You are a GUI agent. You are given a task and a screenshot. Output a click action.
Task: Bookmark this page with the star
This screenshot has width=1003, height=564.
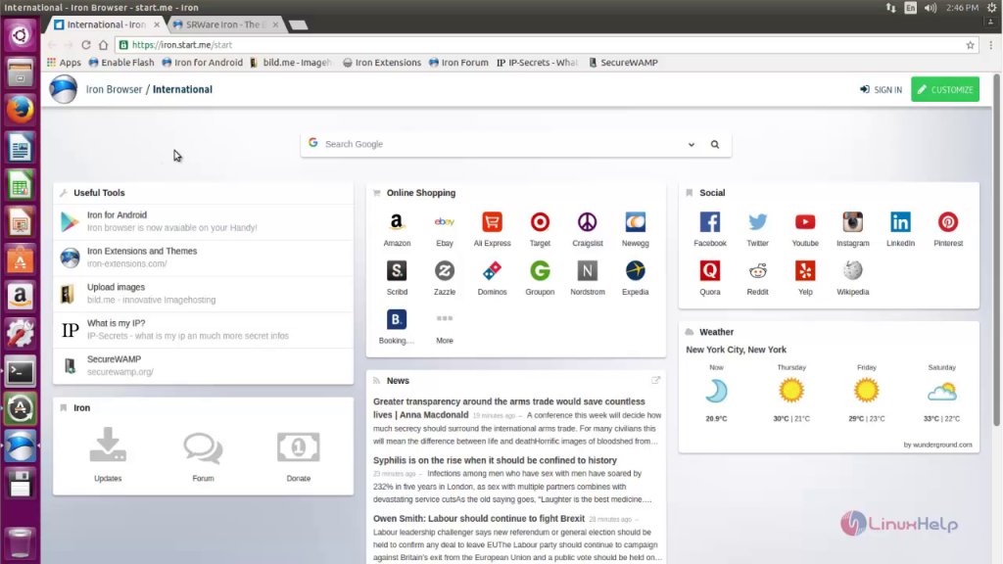pyautogui.click(x=970, y=45)
